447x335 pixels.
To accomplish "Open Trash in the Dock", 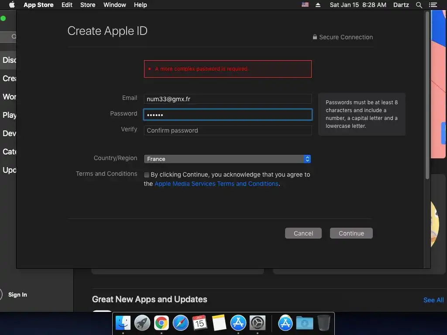I will tap(323, 323).
